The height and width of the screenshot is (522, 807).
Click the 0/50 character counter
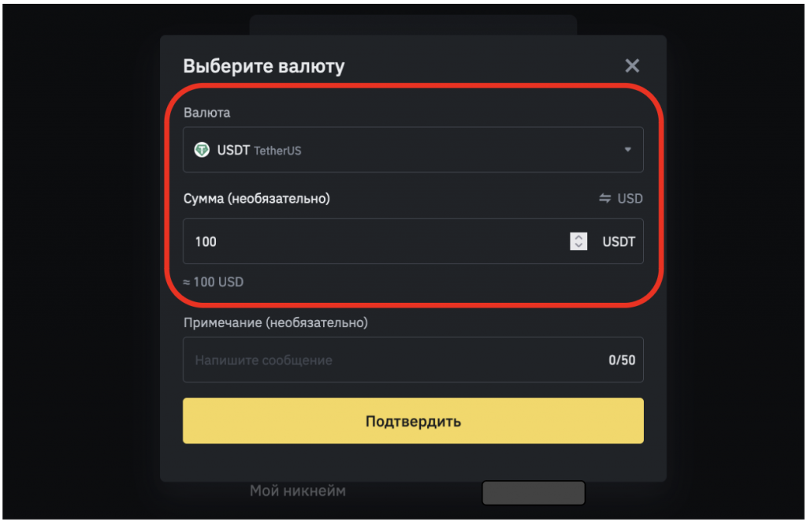pos(622,360)
